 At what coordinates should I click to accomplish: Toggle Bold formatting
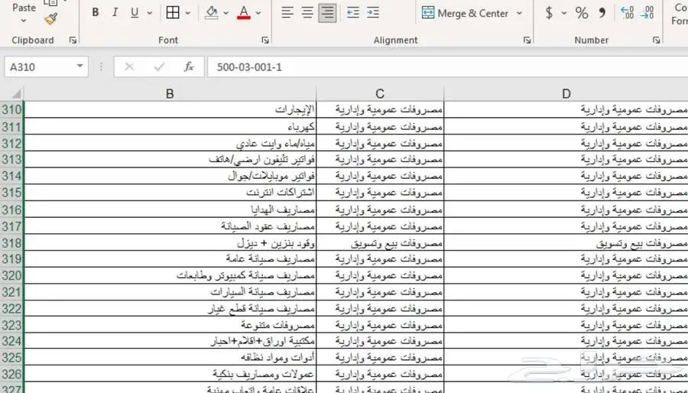pyautogui.click(x=96, y=13)
